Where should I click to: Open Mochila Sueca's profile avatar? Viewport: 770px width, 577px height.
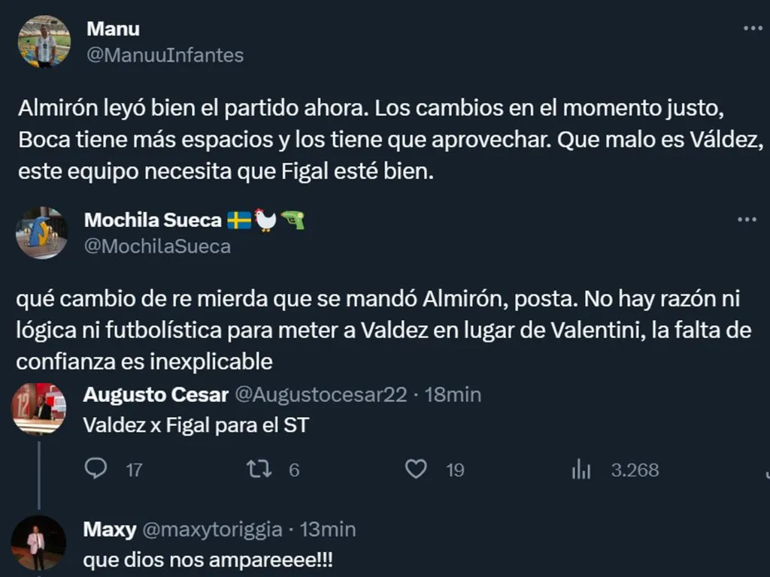(x=41, y=233)
